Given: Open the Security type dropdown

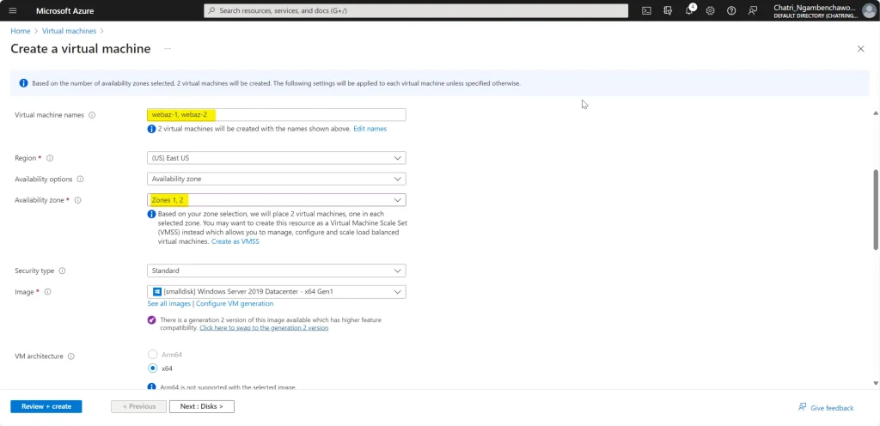Looking at the screenshot, I should pyautogui.click(x=276, y=271).
